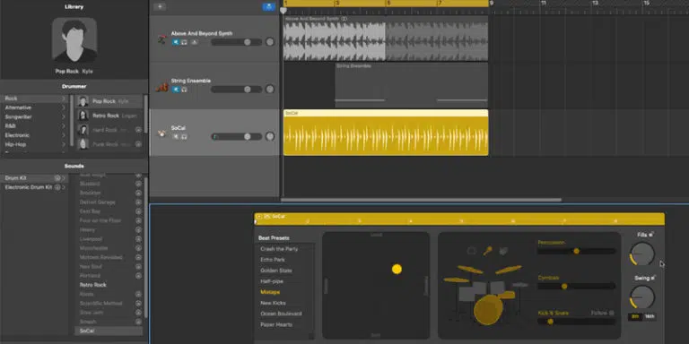Select the Pop Rock Kyle drummer

click(x=109, y=101)
